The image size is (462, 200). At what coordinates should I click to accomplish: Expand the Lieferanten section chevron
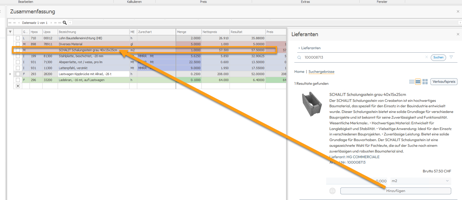[299, 48]
